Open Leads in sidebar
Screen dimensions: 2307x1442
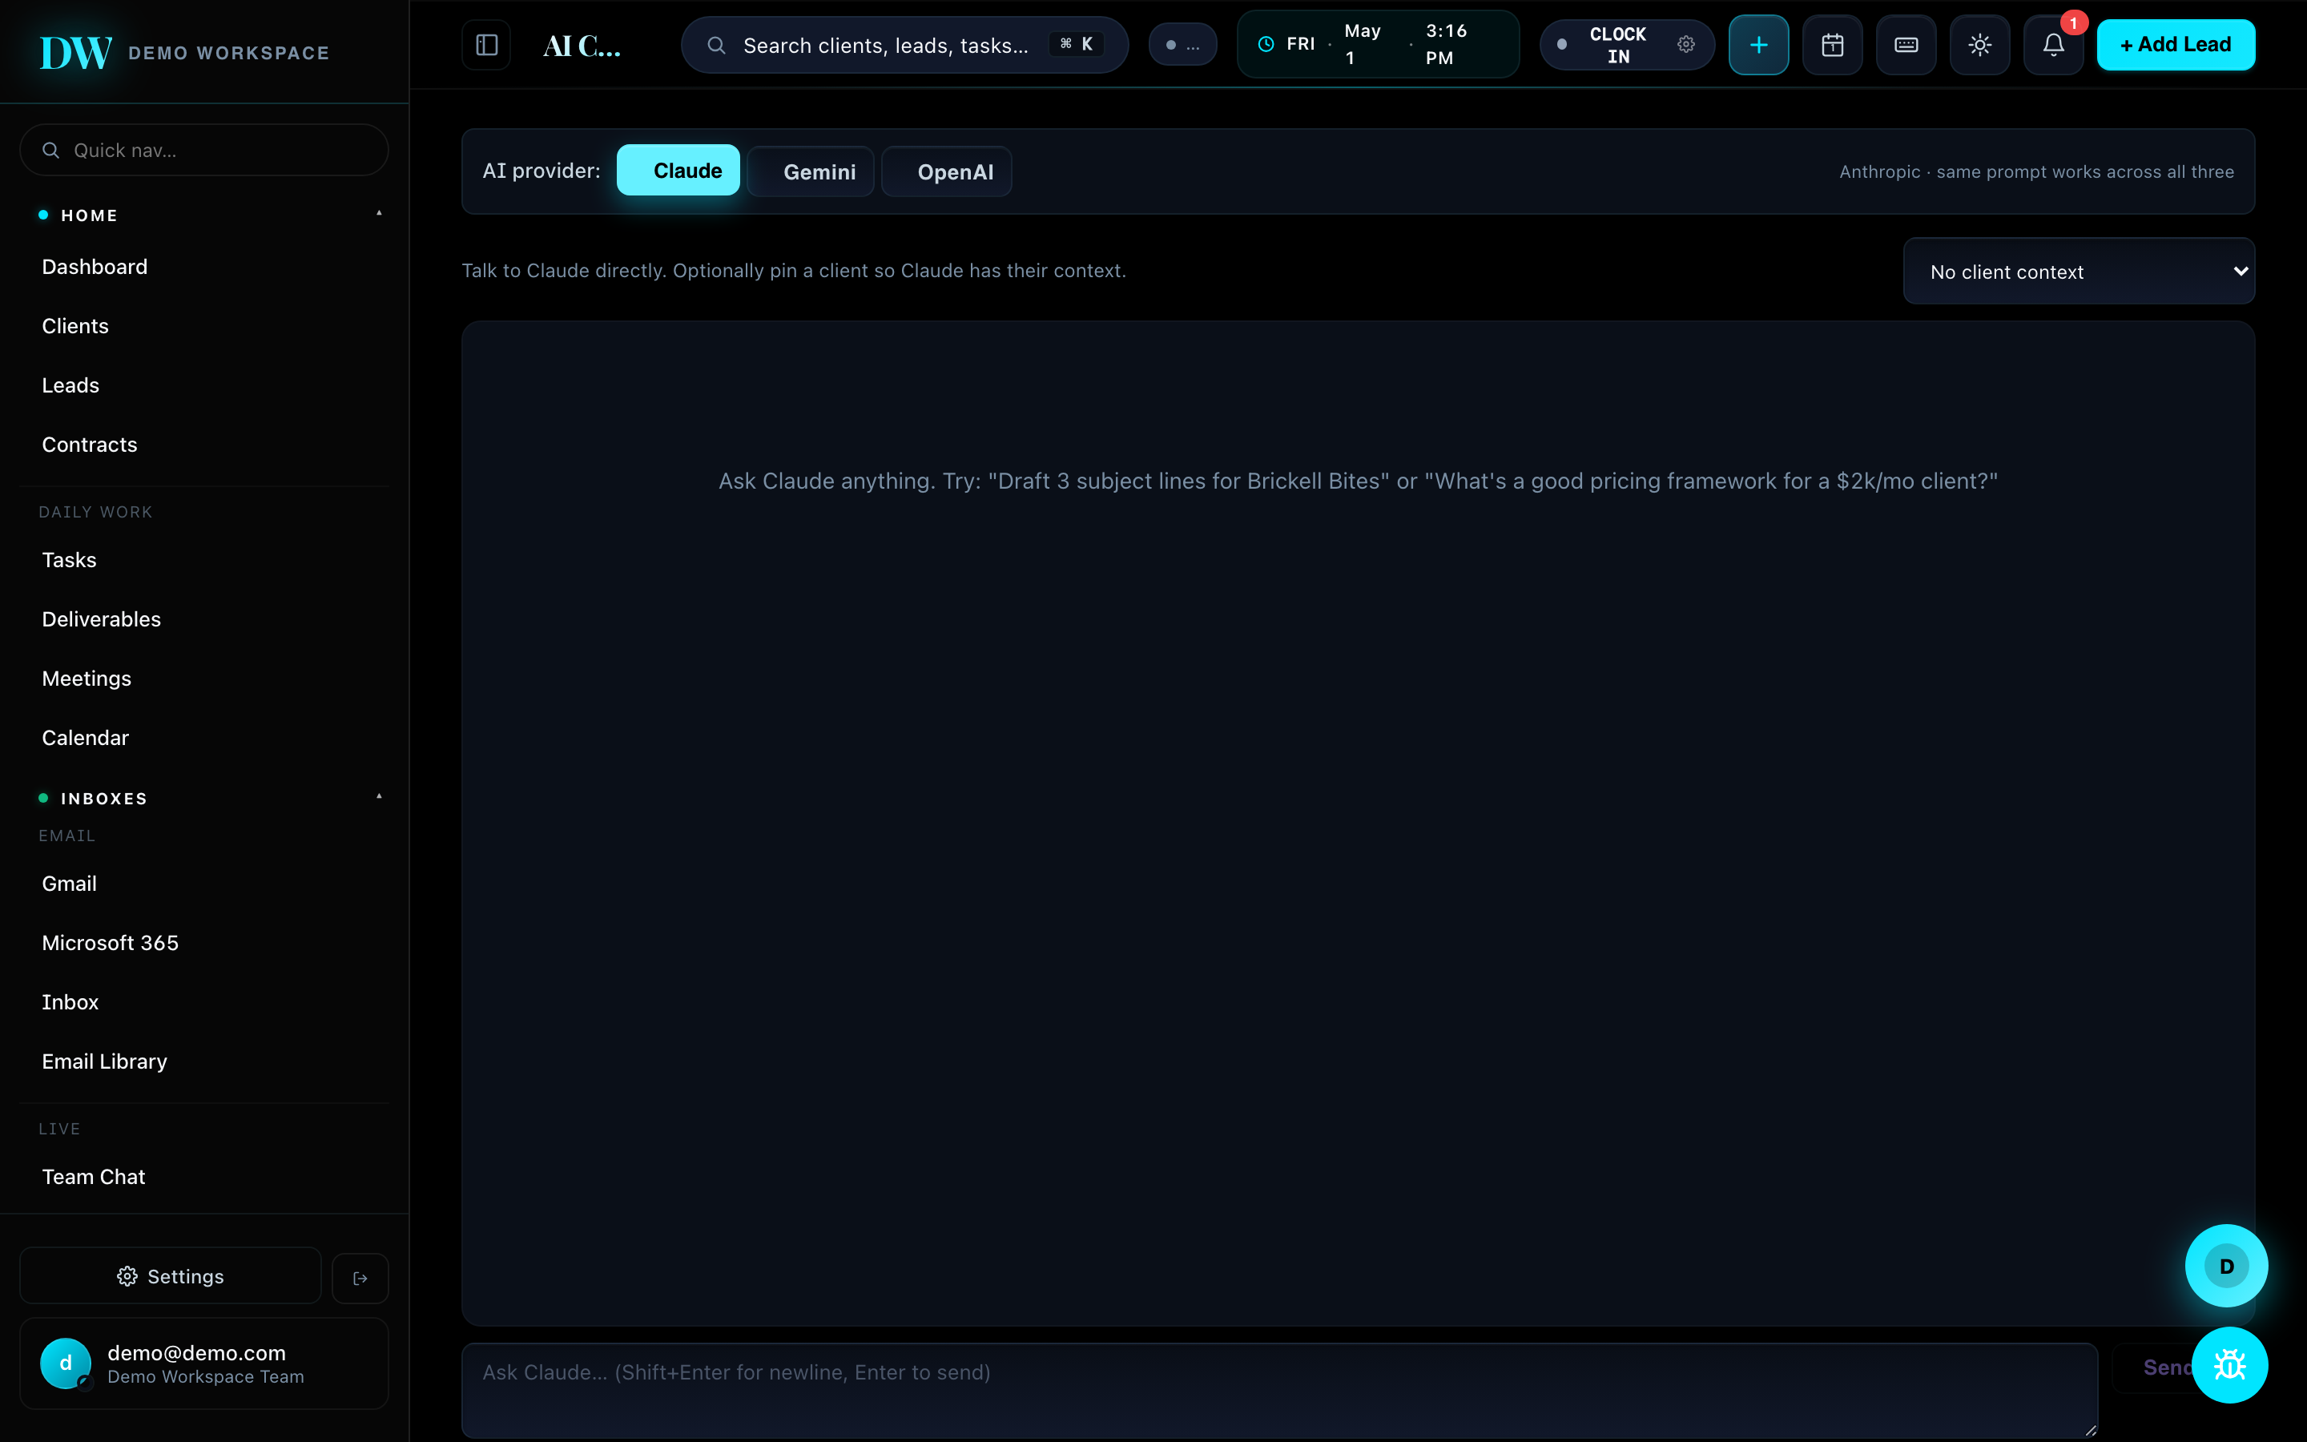pos(204,385)
